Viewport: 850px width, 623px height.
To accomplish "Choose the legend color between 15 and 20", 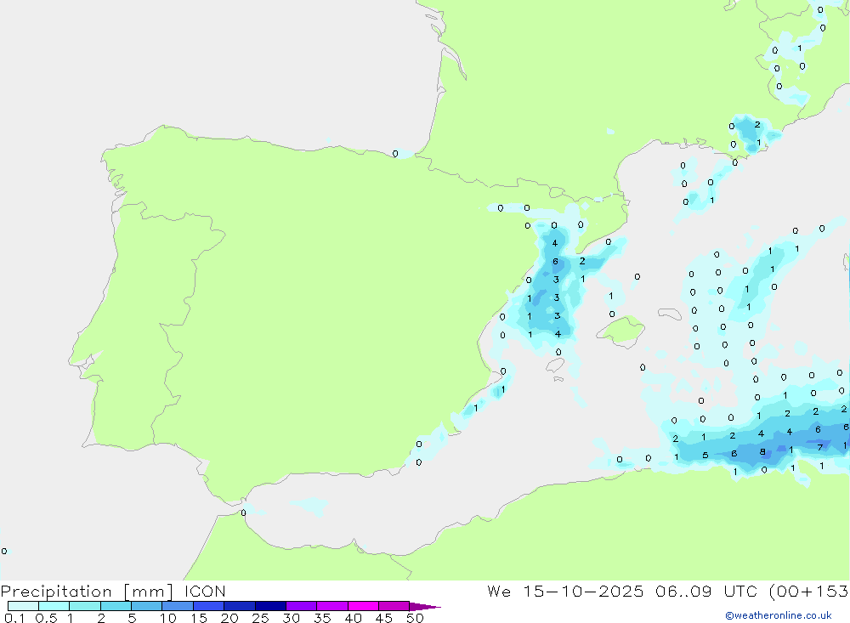I will [208, 606].
